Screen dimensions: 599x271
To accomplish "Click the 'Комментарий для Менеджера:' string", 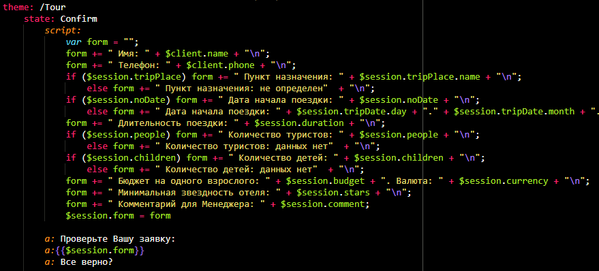I will pyautogui.click(x=187, y=204).
